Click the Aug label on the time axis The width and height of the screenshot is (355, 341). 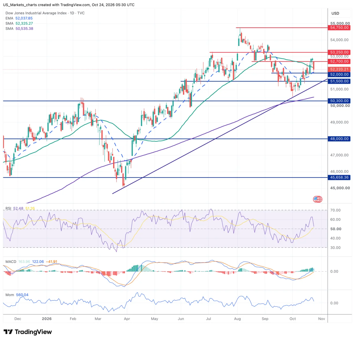click(x=237, y=319)
